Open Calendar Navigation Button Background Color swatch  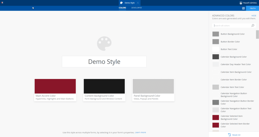(215, 95)
